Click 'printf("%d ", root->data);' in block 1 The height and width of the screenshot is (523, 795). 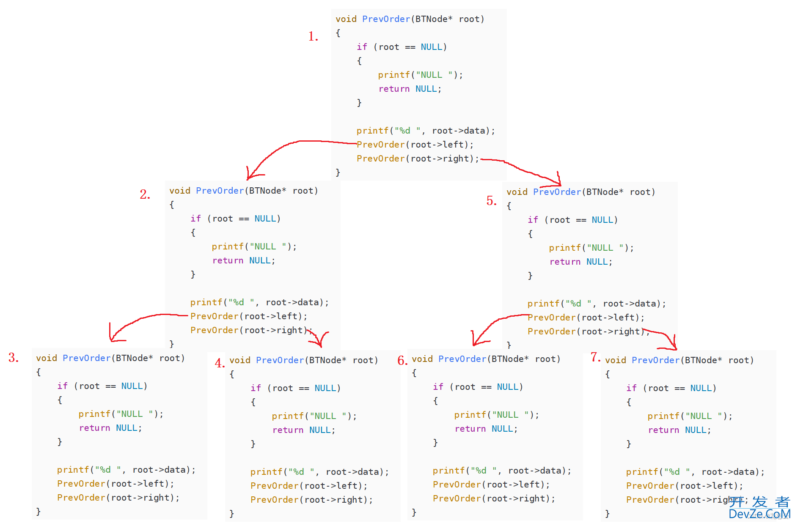(426, 131)
